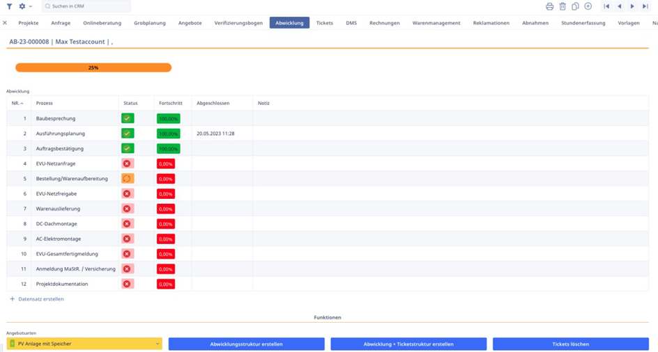
Task: Toggle orange status of Bestellung/Warenaufbereitung
Action: coord(127,179)
